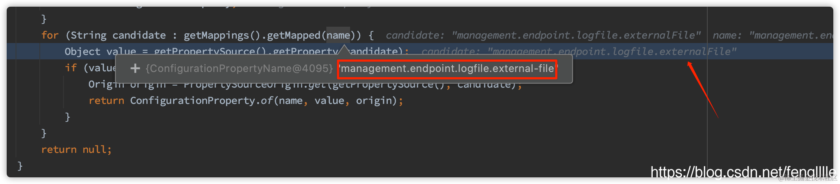Click the 'for' keyword at loop start
Screen dimensions: 840x184
tap(50, 35)
